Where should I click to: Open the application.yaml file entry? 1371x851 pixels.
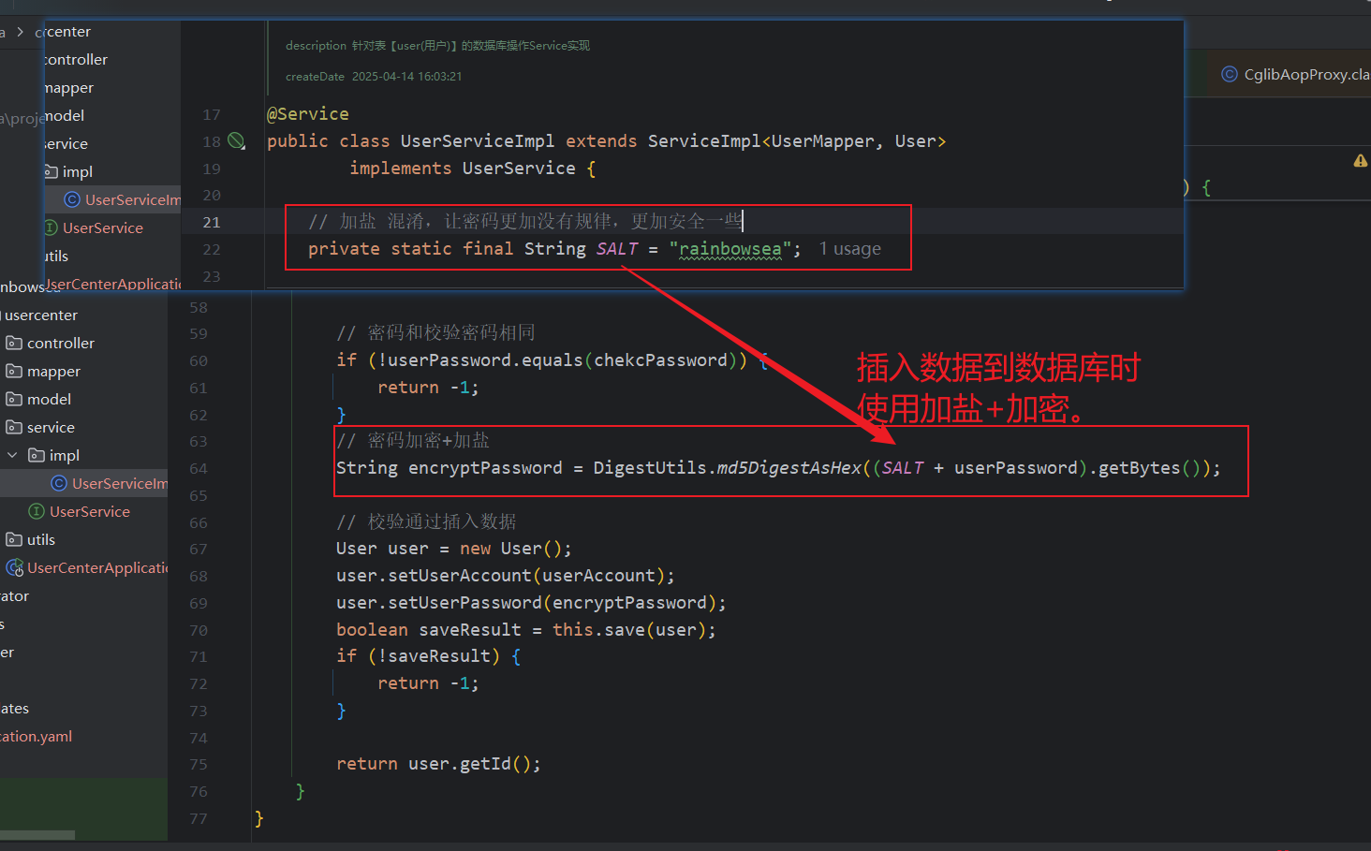tap(36, 737)
